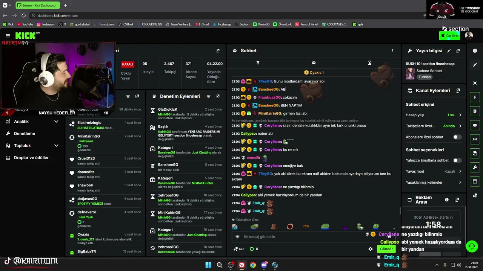
Task: Pop out the Yayın bilgisi panel
Action: point(458,51)
